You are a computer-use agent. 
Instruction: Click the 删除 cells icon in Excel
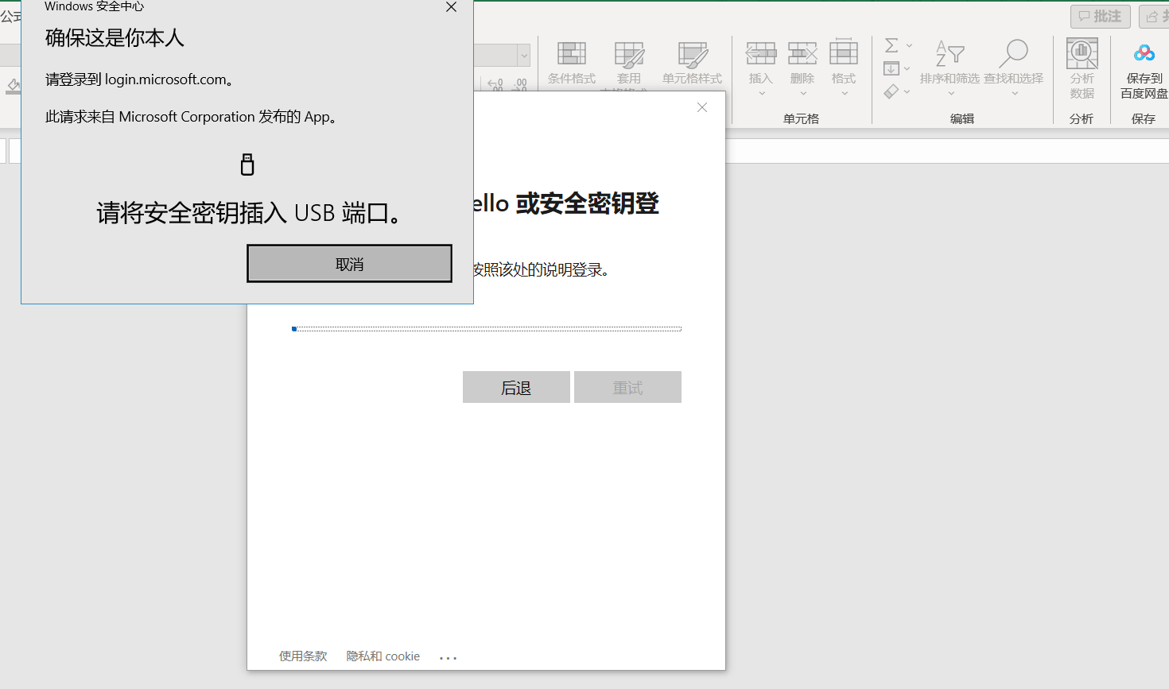(802, 53)
